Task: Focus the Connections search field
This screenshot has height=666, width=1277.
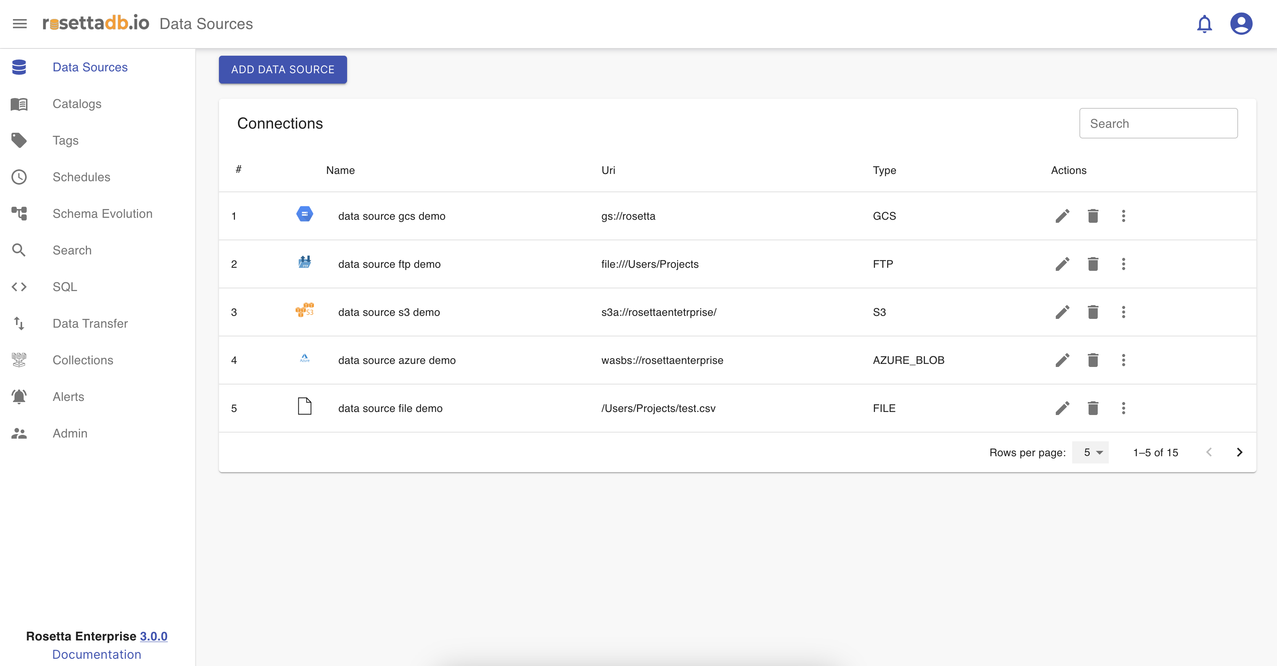Action: [x=1158, y=124]
